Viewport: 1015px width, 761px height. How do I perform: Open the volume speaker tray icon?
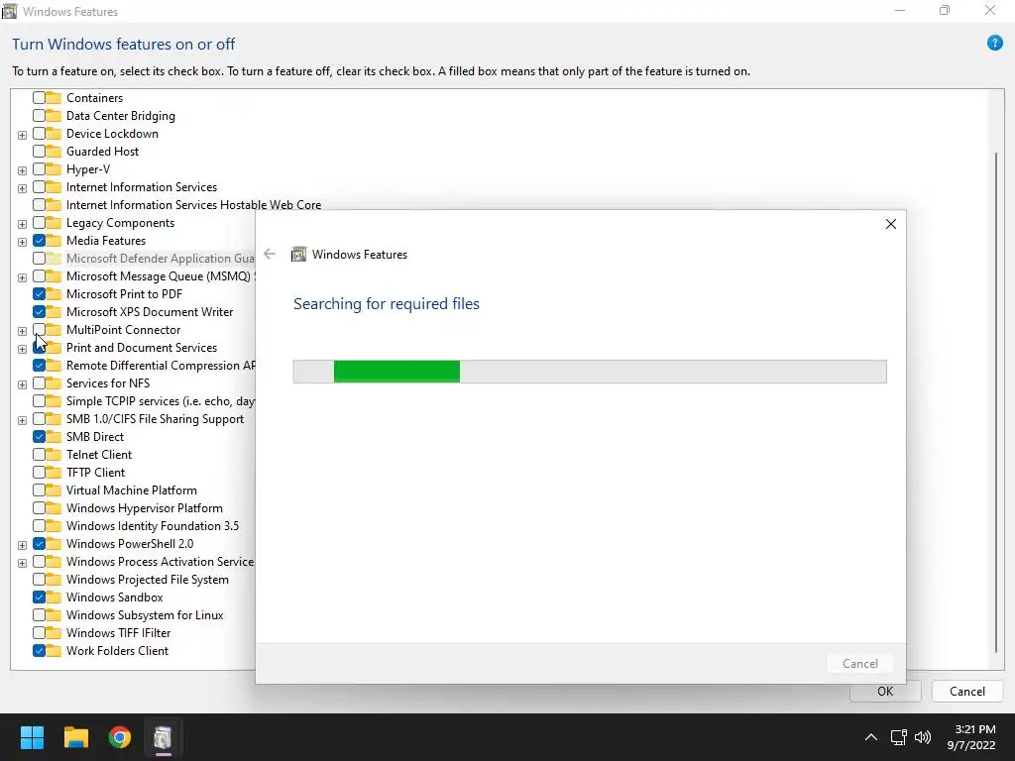click(923, 737)
